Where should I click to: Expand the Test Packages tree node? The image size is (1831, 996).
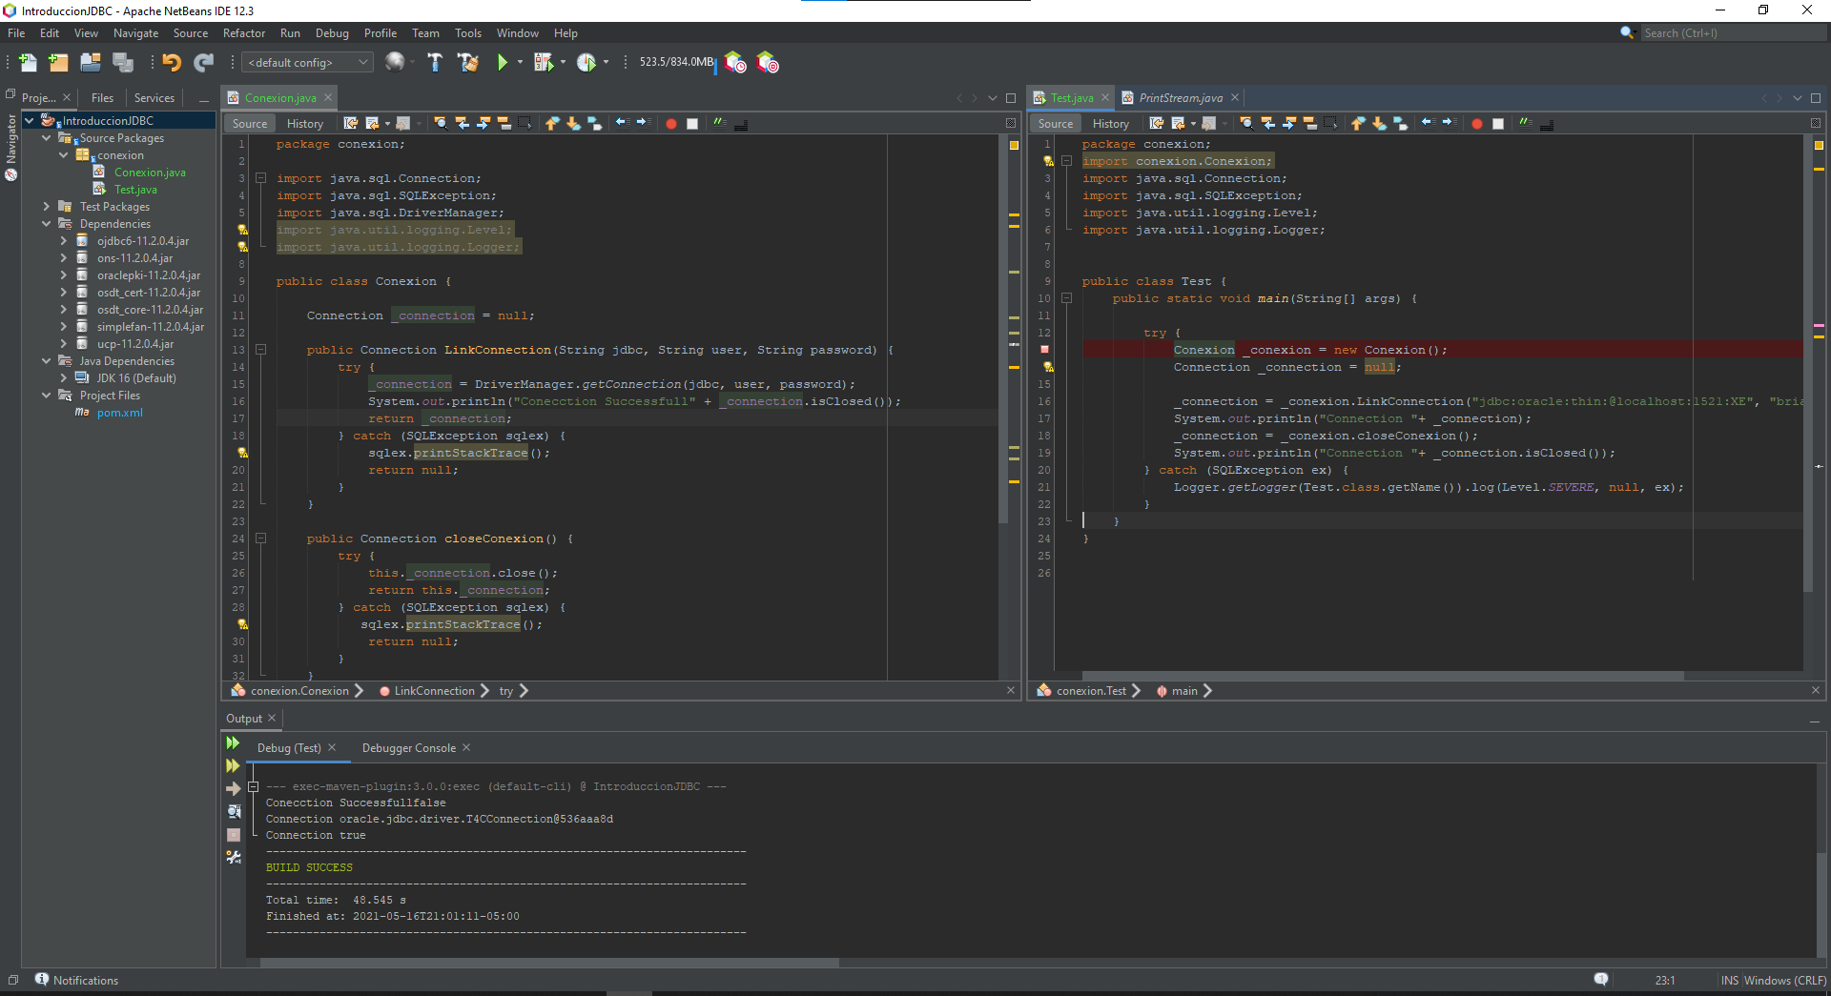pos(47,207)
